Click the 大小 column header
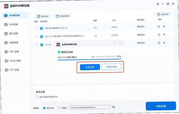The height and width of the screenshot is (114, 179). pos(114,20)
